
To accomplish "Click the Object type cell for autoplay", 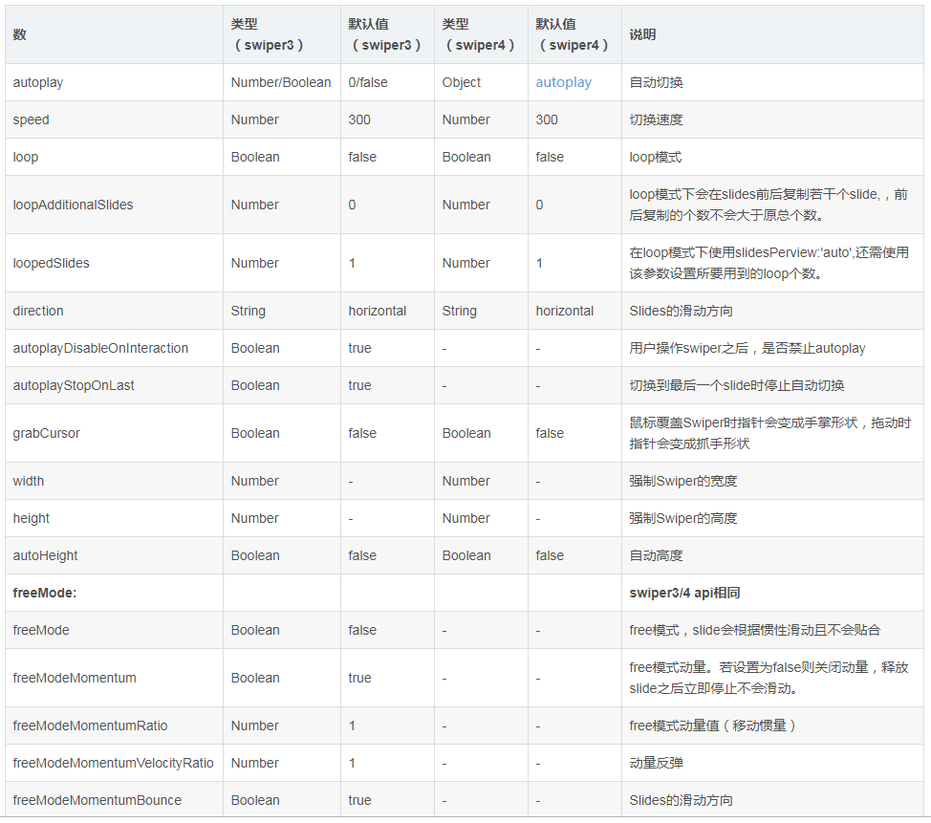I will point(457,82).
